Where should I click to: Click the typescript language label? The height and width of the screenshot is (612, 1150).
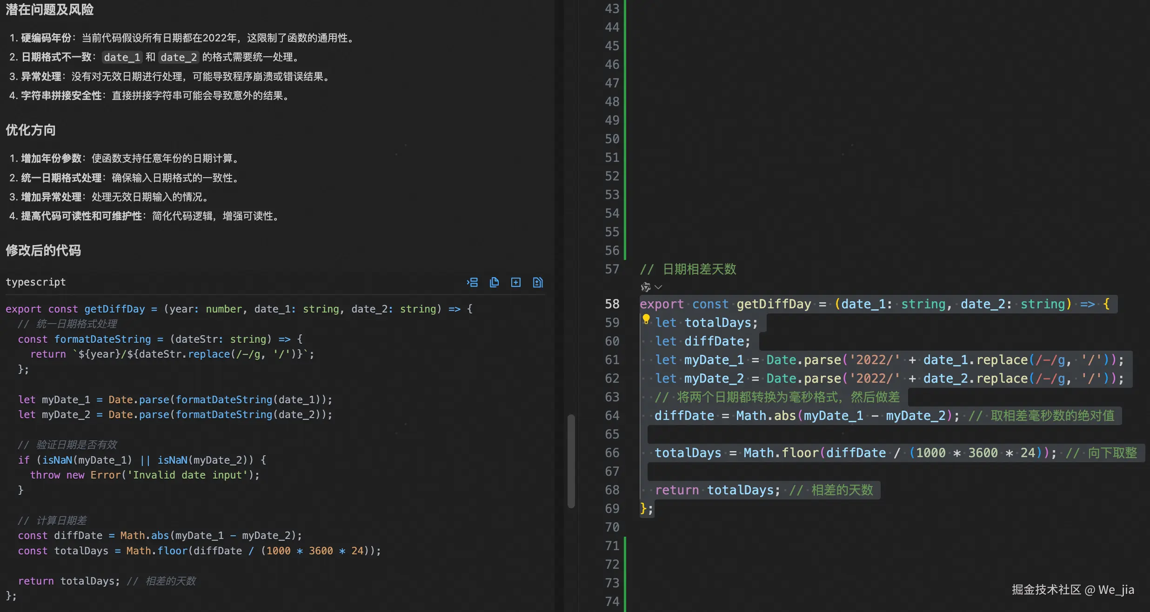36,282
